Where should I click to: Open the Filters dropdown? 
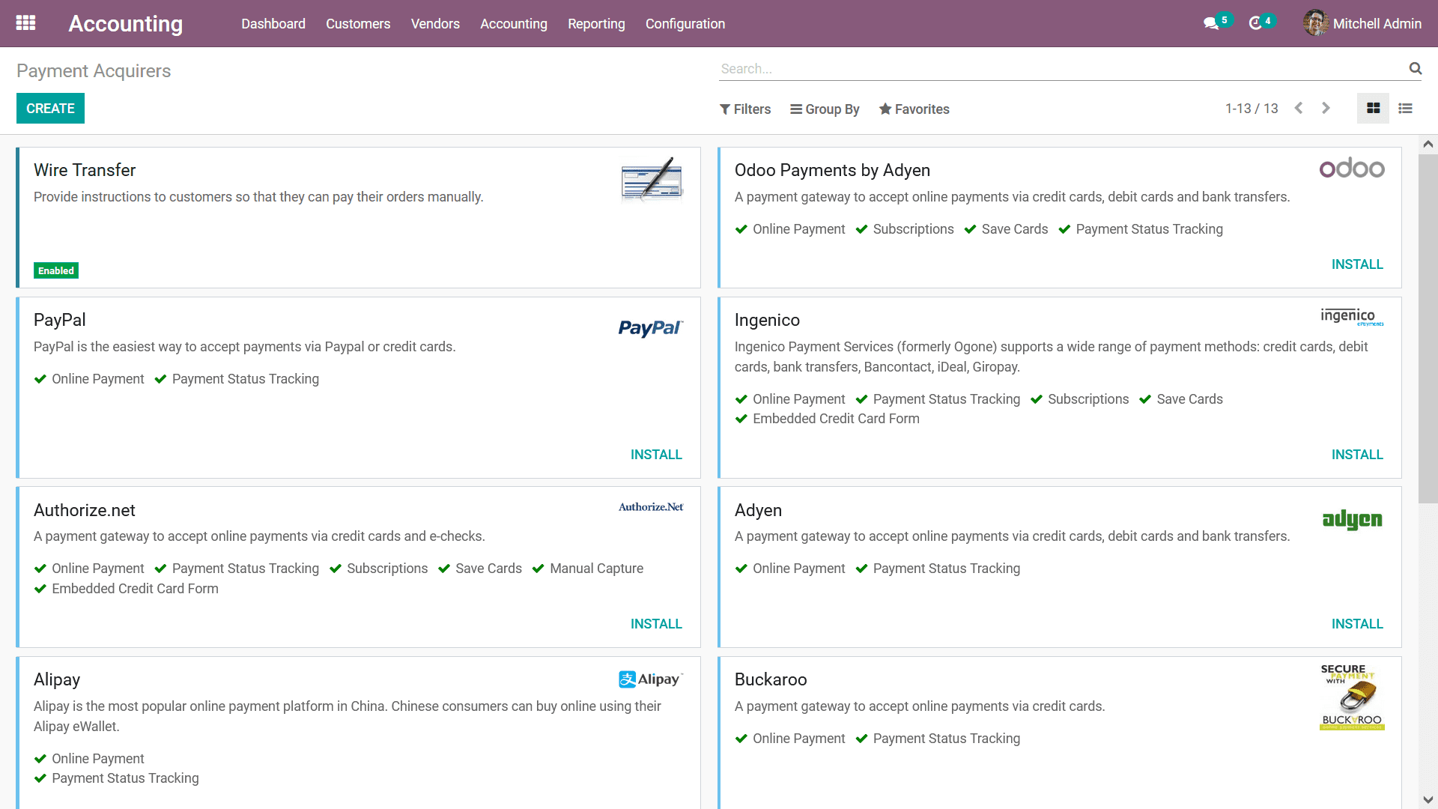pos(745,109)
